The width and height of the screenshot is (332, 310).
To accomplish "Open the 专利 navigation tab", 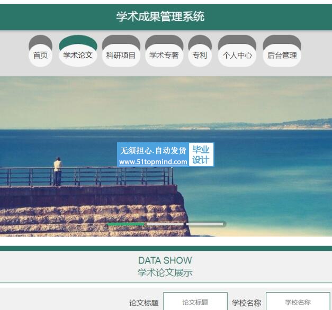I will click(x=200, y=51).
